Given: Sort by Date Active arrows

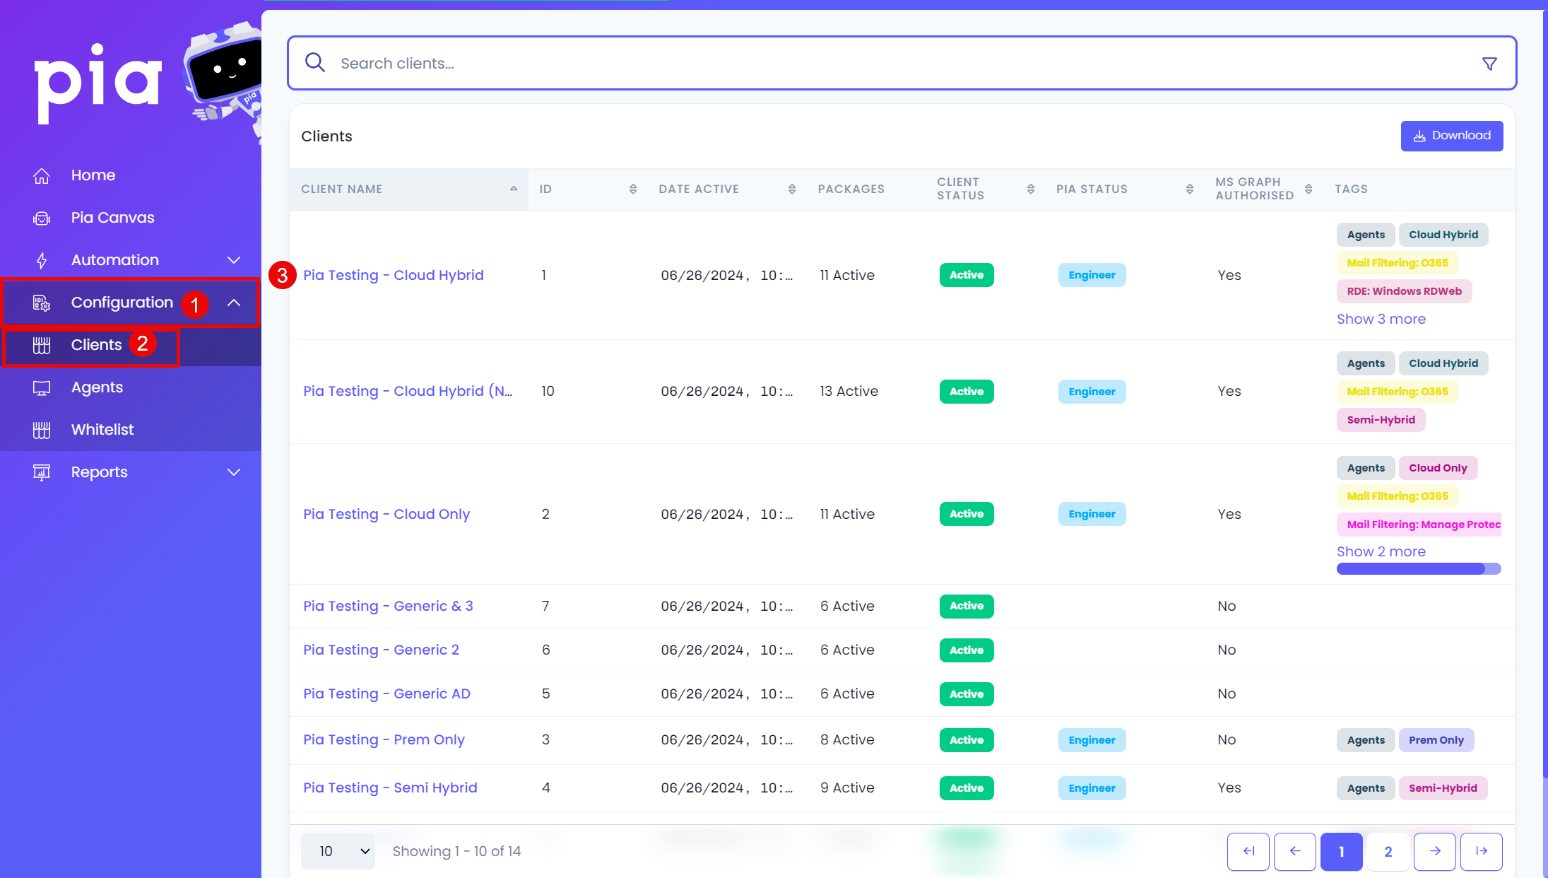Looking at the screenshot, I should (x=792, y=189).
